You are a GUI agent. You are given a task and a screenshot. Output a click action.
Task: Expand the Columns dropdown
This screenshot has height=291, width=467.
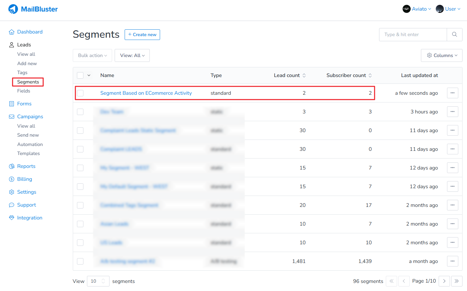click(442, 55)
